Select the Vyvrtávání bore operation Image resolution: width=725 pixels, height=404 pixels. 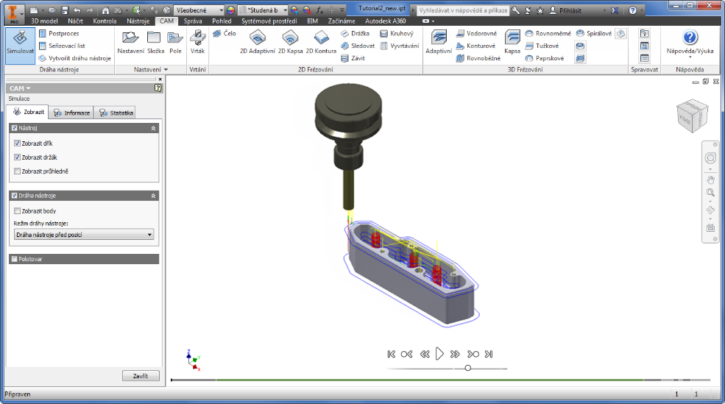coord(400,46)
